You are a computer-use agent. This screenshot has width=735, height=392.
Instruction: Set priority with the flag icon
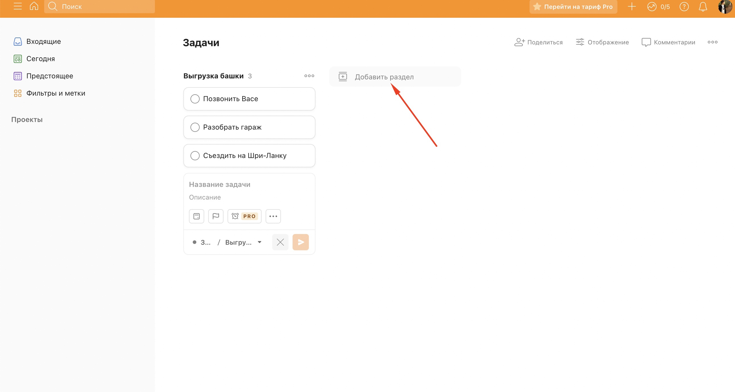click(216, 216)
